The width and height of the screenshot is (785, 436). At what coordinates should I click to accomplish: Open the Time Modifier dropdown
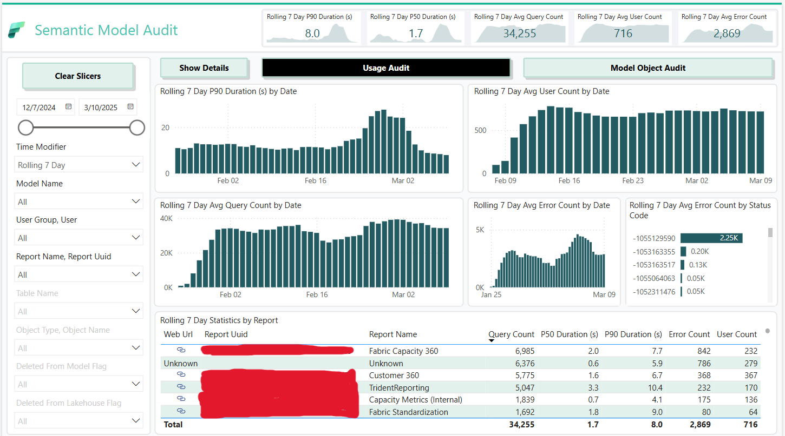coord(78,164)
